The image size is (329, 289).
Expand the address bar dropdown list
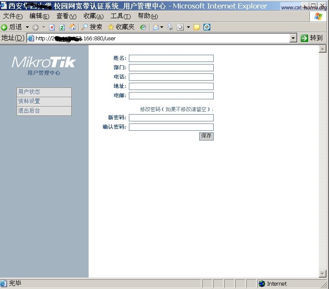[293, 38]
